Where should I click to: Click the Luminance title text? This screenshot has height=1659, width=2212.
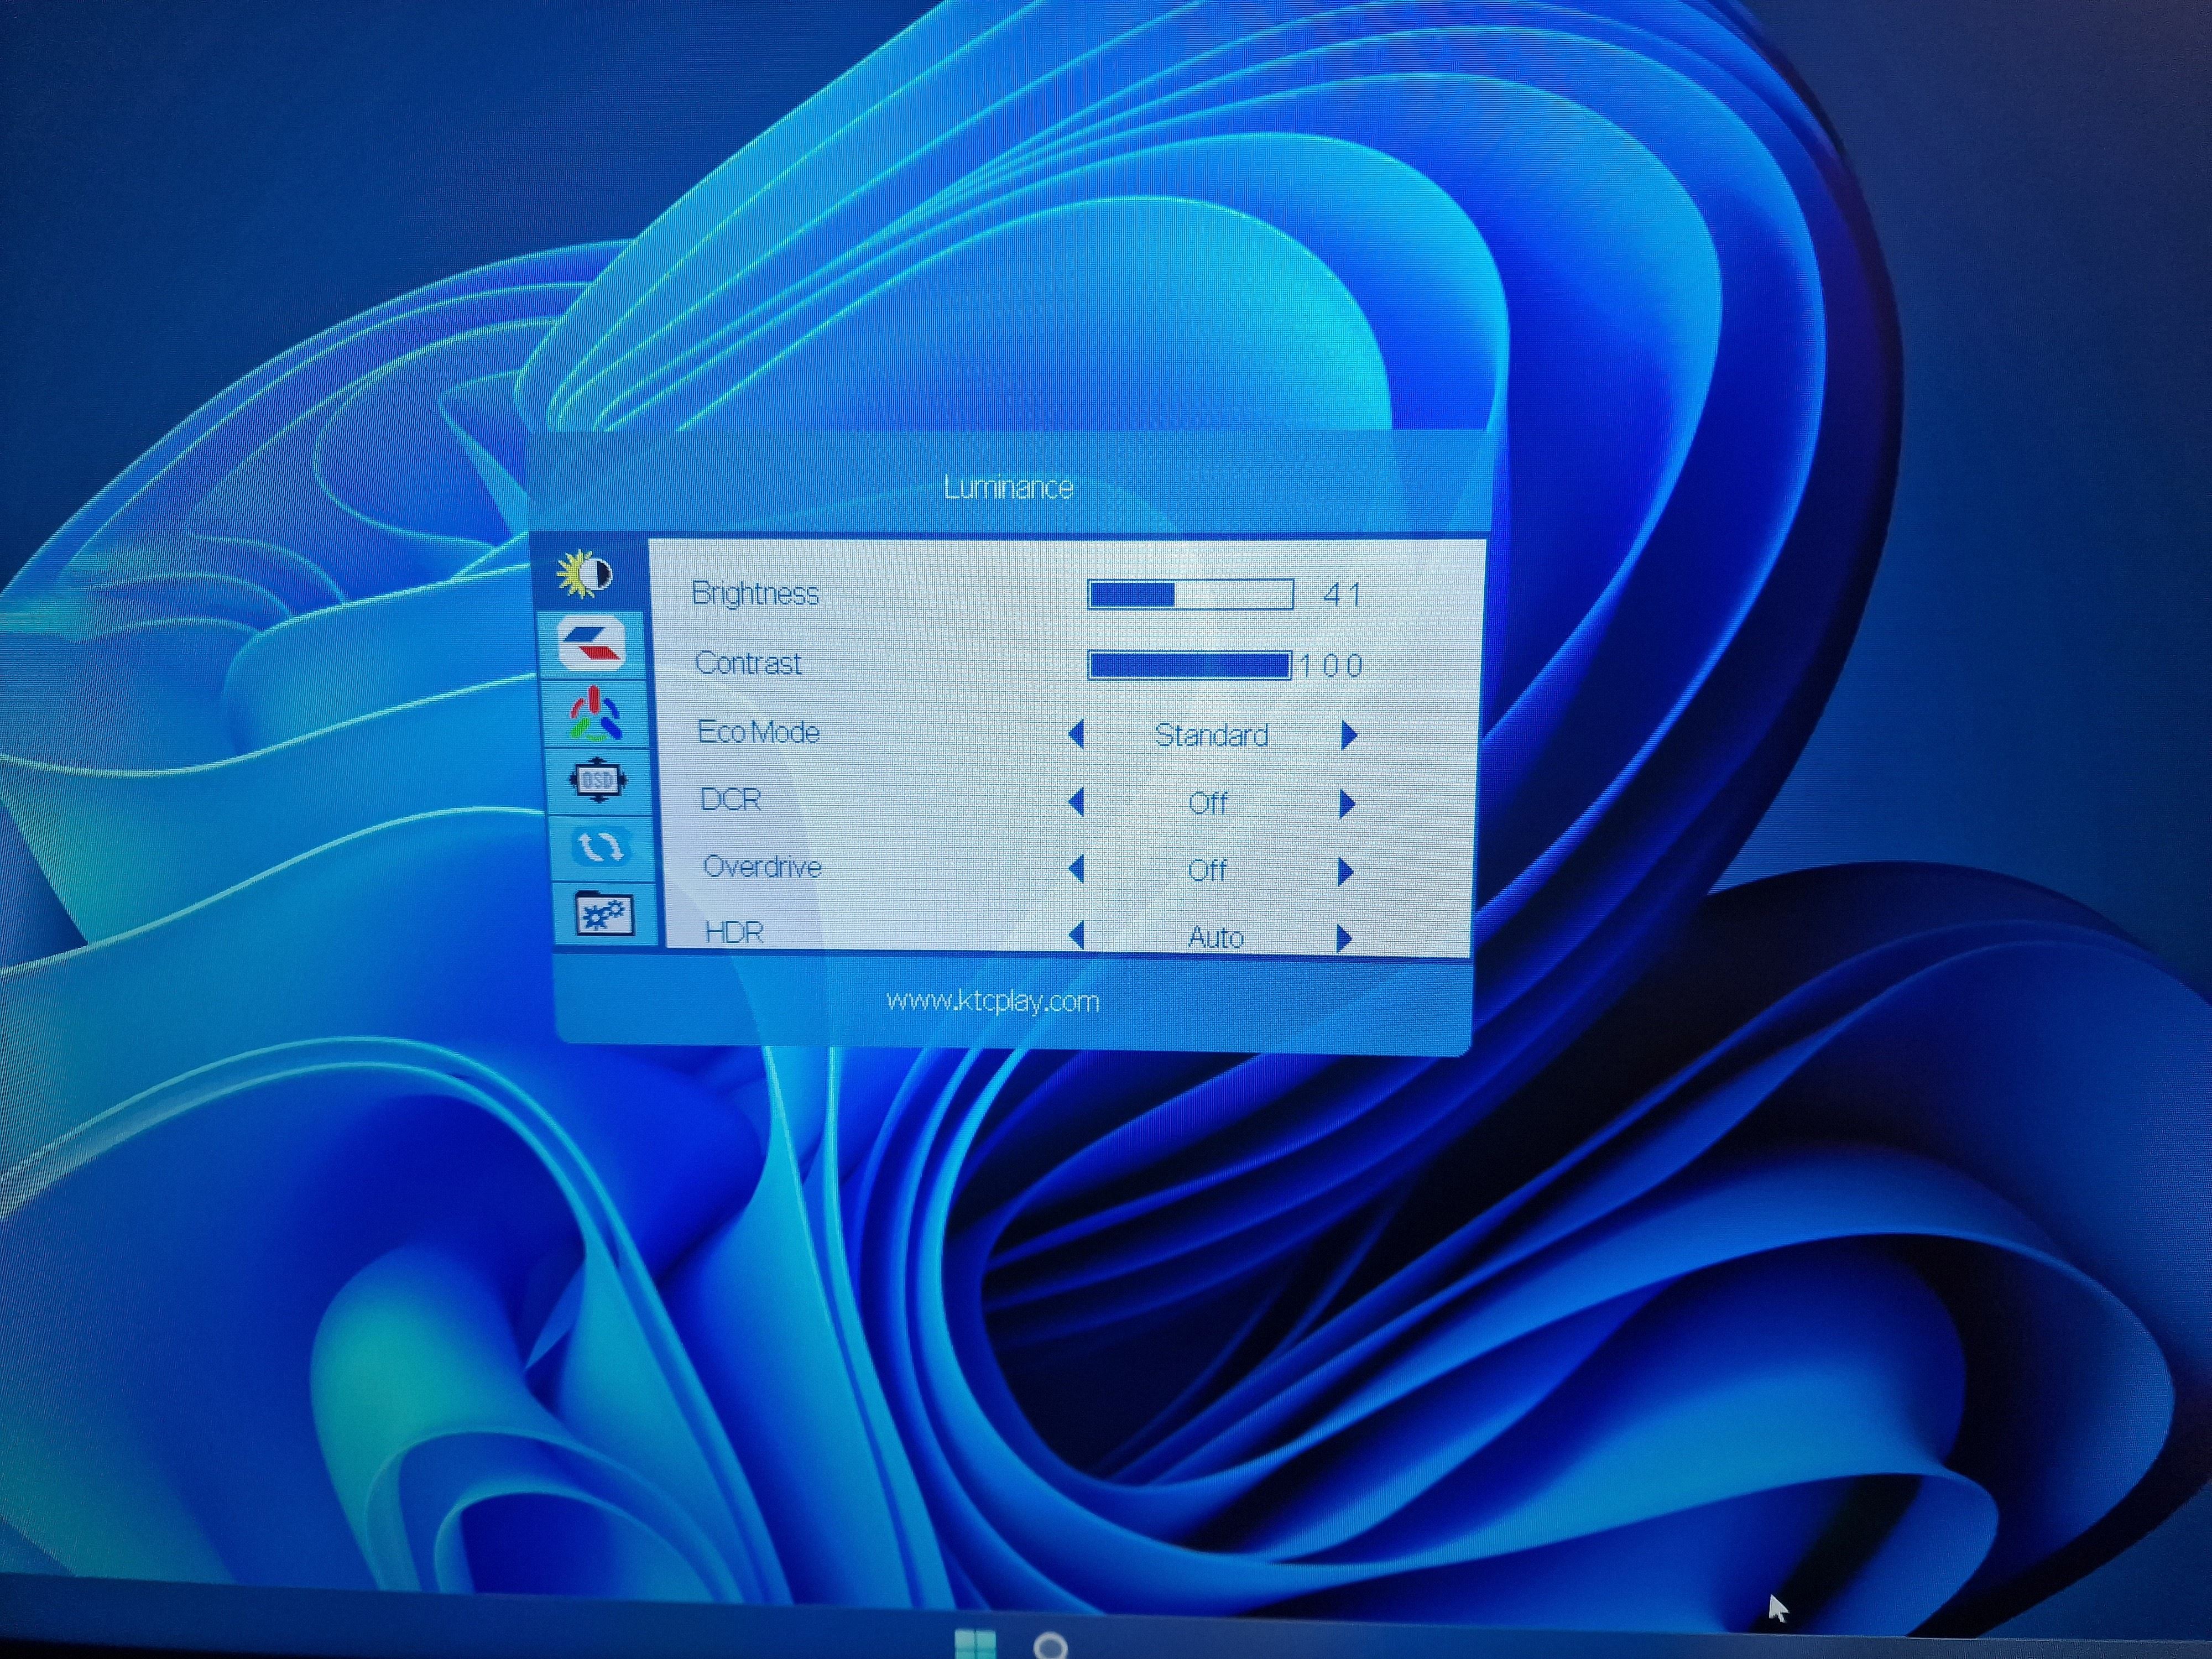(1008, 487)
